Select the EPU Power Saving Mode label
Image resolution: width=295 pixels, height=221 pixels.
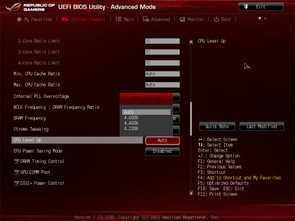(38, 151)
